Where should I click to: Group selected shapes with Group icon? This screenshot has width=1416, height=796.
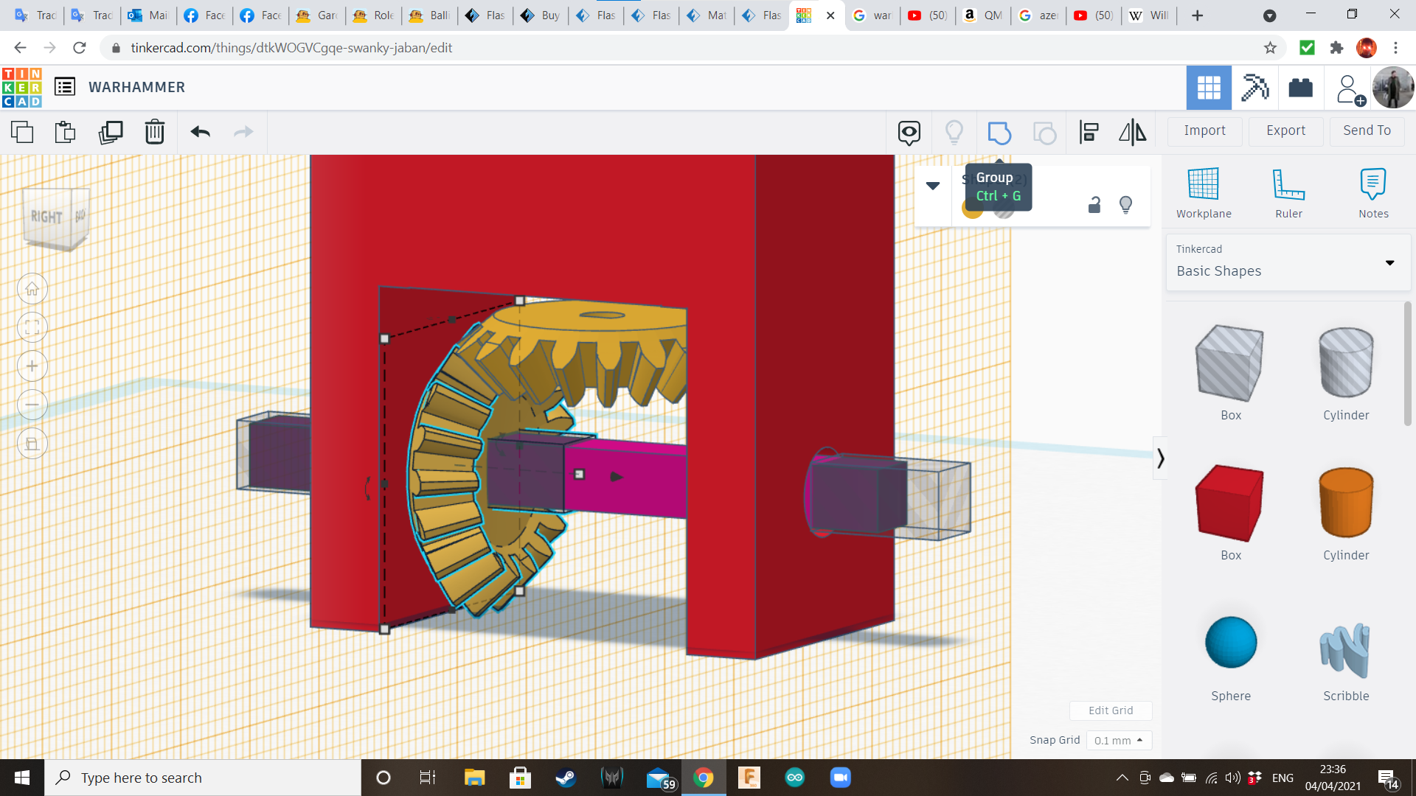999,133
